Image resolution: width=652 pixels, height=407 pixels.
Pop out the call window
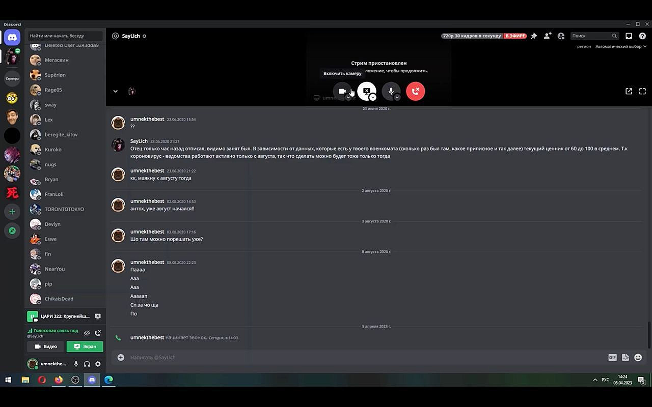629,91
